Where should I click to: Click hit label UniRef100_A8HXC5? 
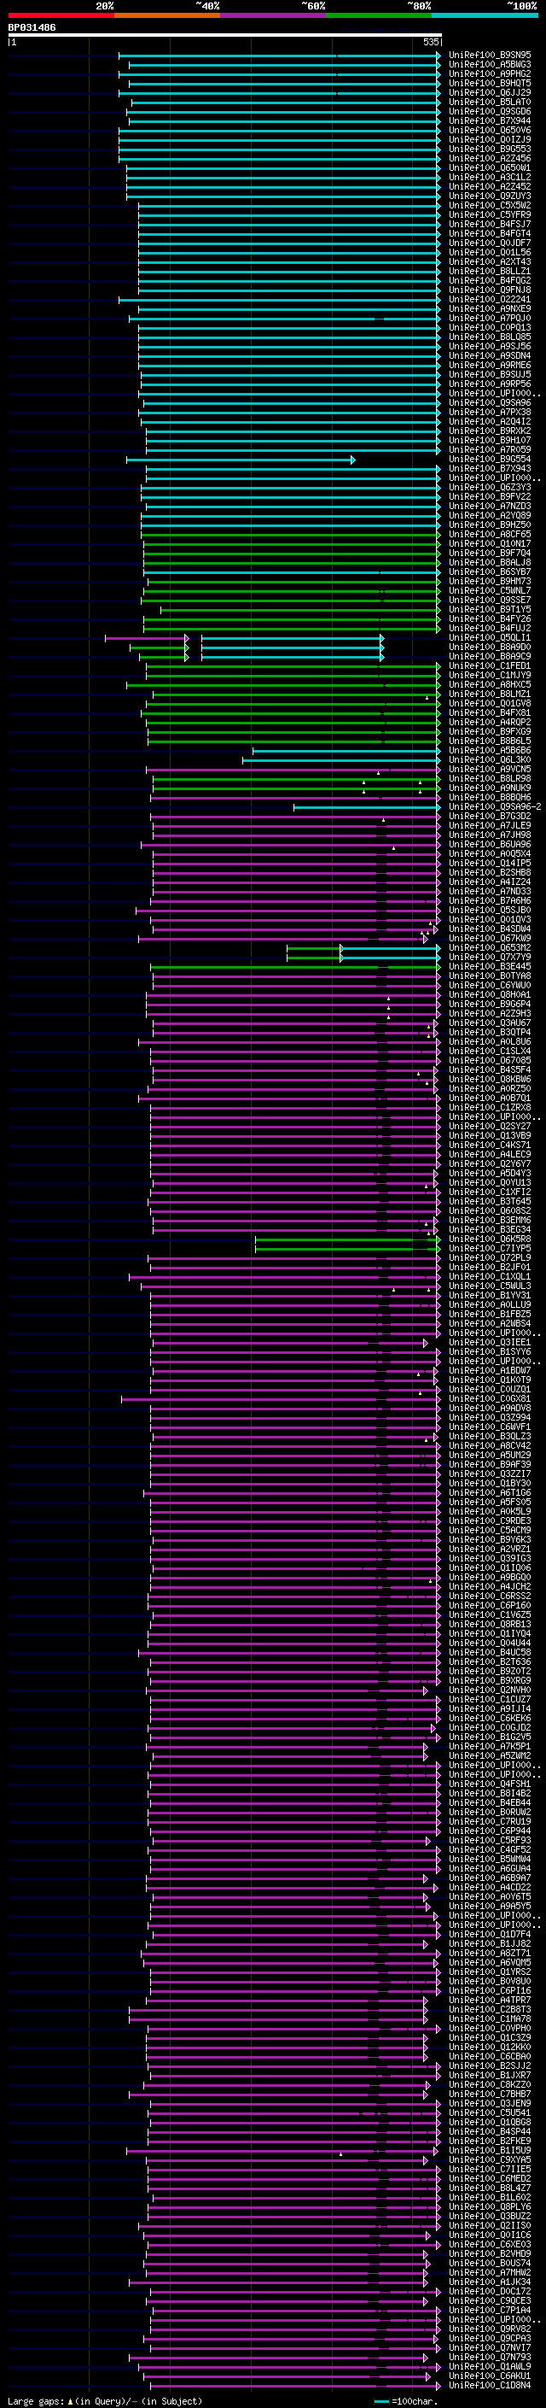pos(490,684)
